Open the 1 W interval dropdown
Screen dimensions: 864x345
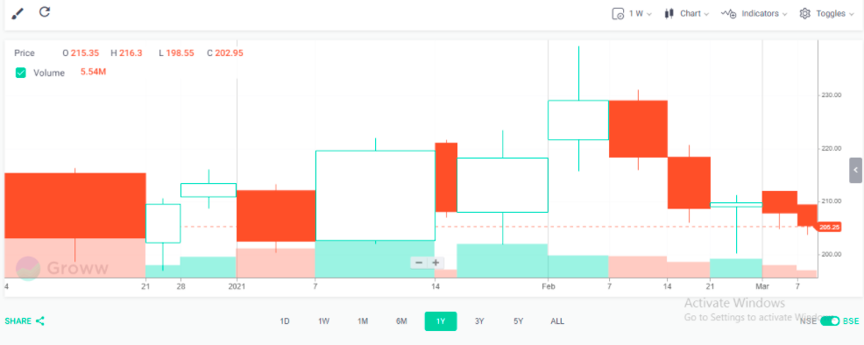[x=632, y=14]
